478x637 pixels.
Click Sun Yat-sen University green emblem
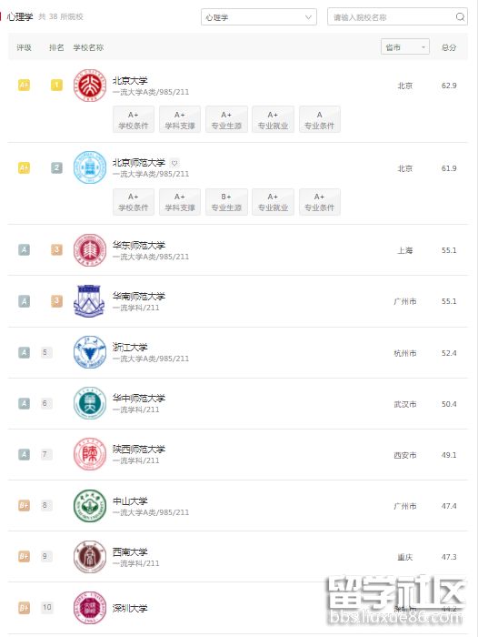[89, 505]
